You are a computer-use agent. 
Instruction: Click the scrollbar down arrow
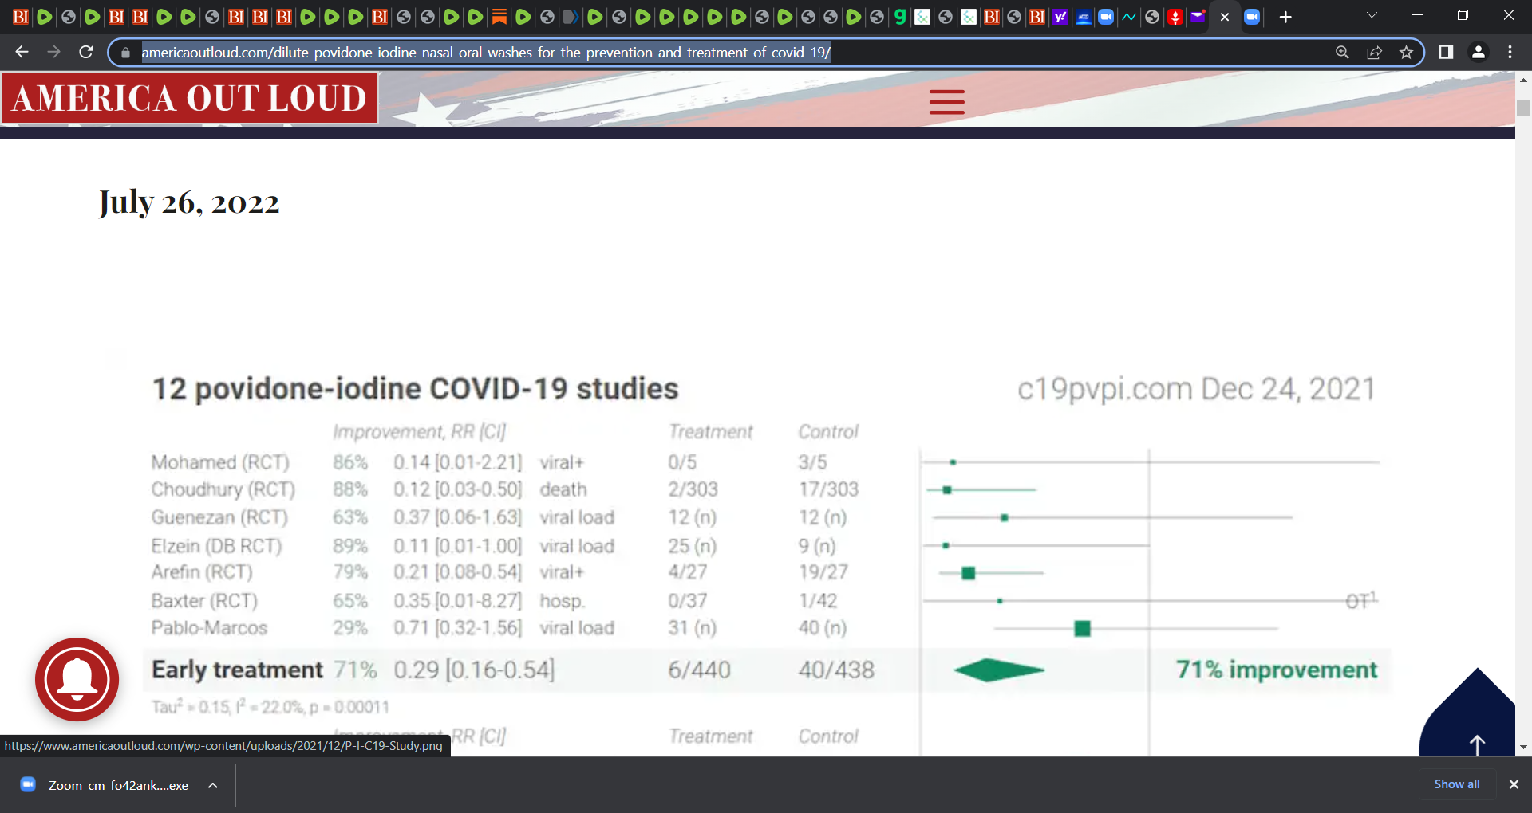click(x=1523, y=747)
